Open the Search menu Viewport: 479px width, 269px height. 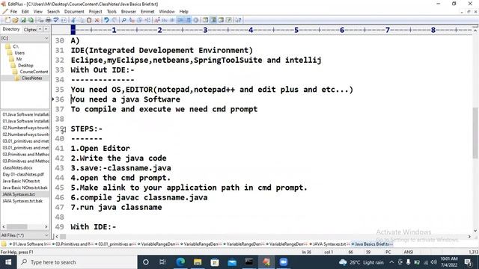point(53,12)
